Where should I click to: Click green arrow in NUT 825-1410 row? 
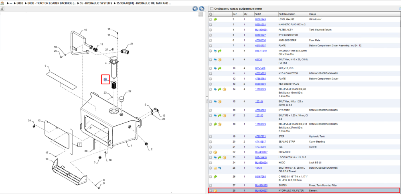point(220,68)
